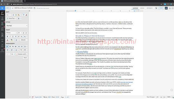Align the paragraph left

coord(7,47)
